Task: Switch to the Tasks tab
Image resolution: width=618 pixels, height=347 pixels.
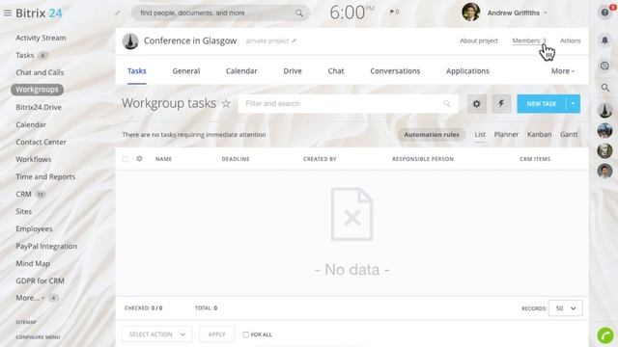Action: [x=137, y=71]
